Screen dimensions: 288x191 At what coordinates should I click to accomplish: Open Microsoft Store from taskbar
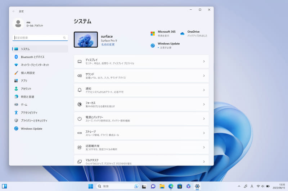180,186
